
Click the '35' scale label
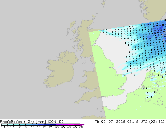coord(63,127)
